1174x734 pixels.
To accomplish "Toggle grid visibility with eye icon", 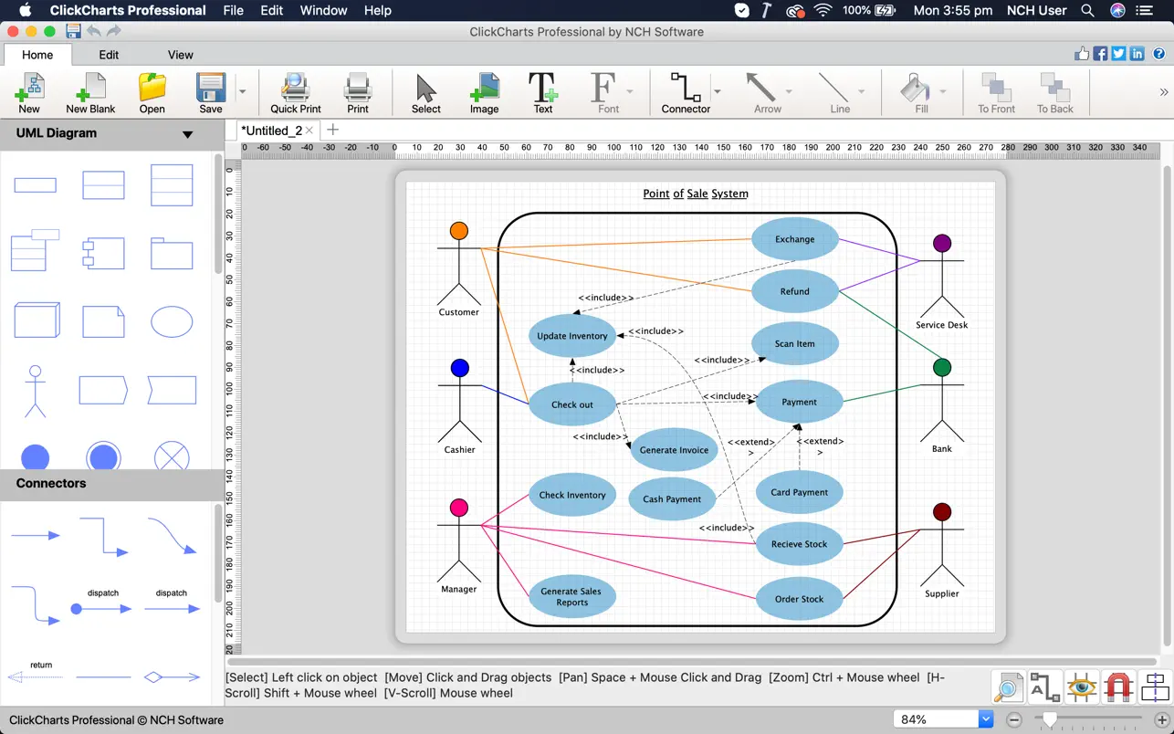I will 1082,687.
